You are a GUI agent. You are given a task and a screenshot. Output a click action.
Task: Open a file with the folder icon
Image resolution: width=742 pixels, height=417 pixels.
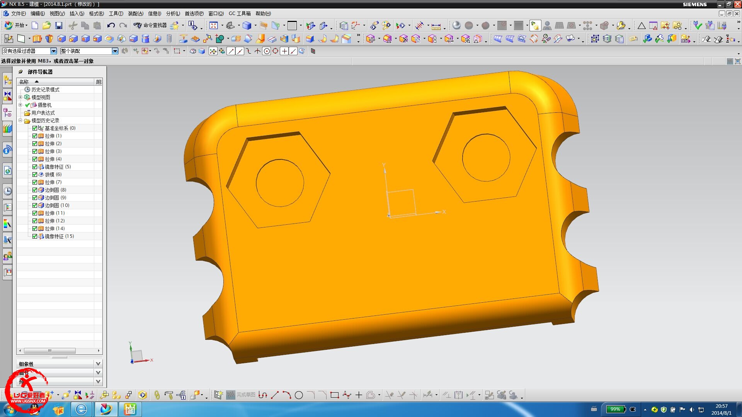point(47,25)
